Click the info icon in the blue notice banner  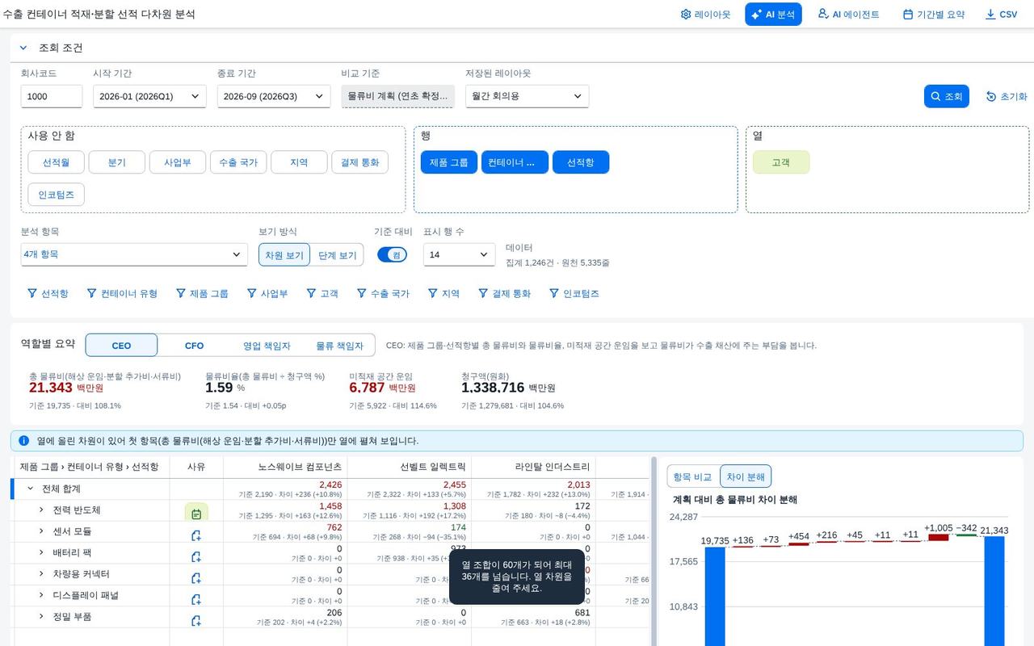coord(24,441)
